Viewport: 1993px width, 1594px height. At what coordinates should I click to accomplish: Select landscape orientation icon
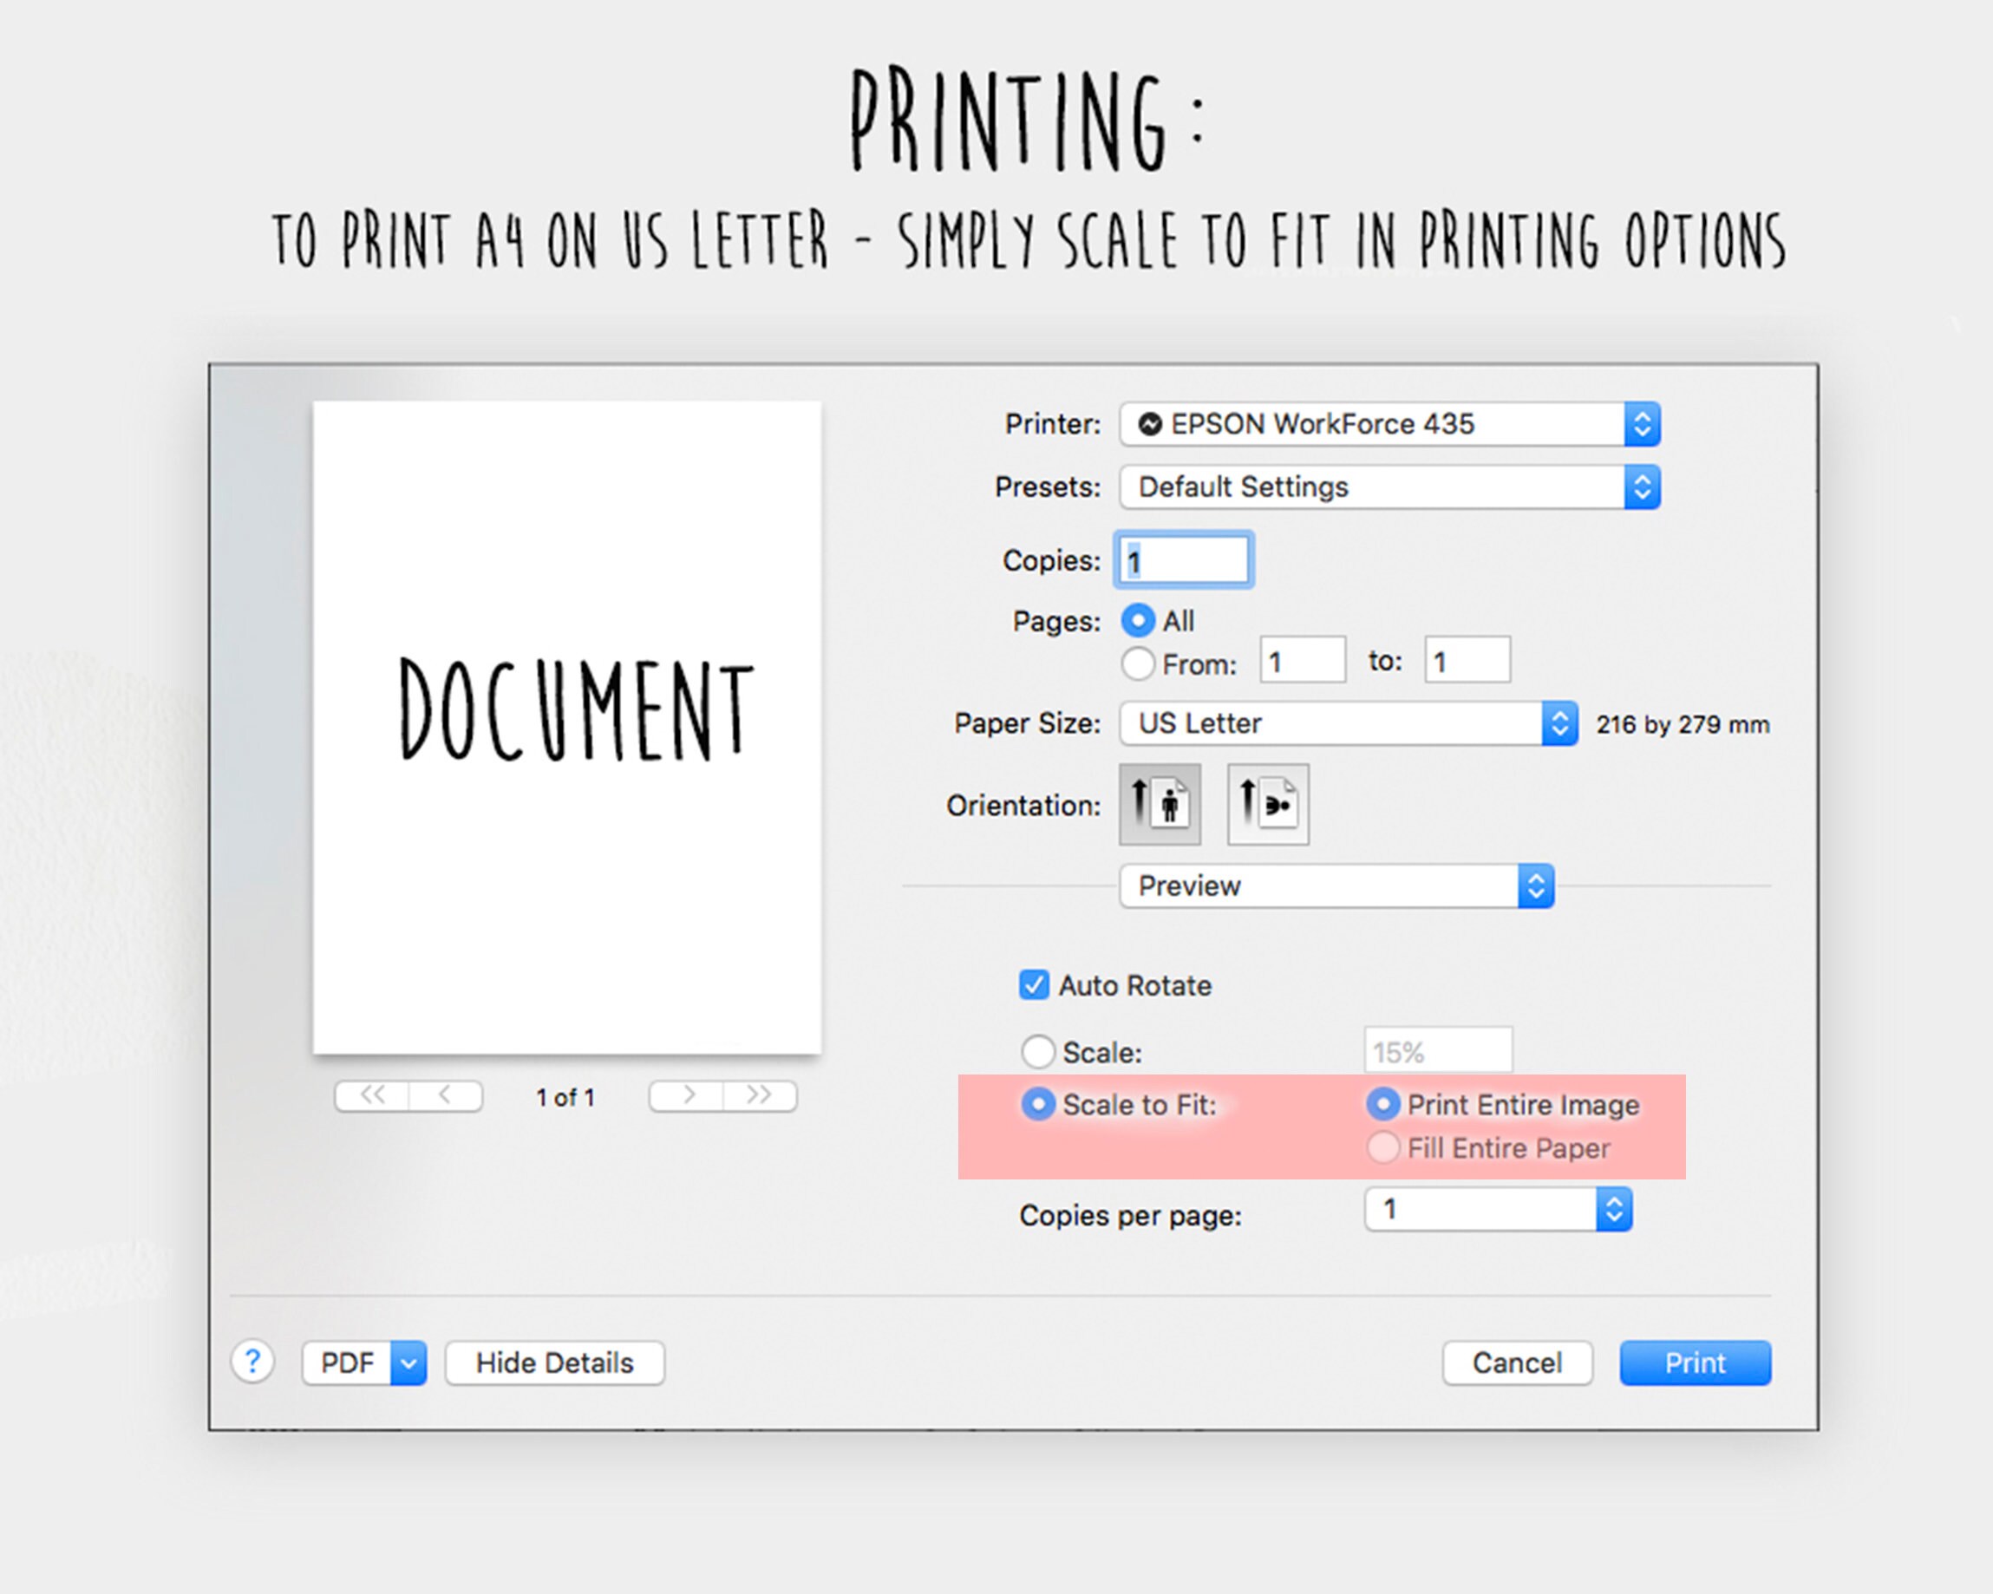pyautogui.click(x=1268, y=803)
